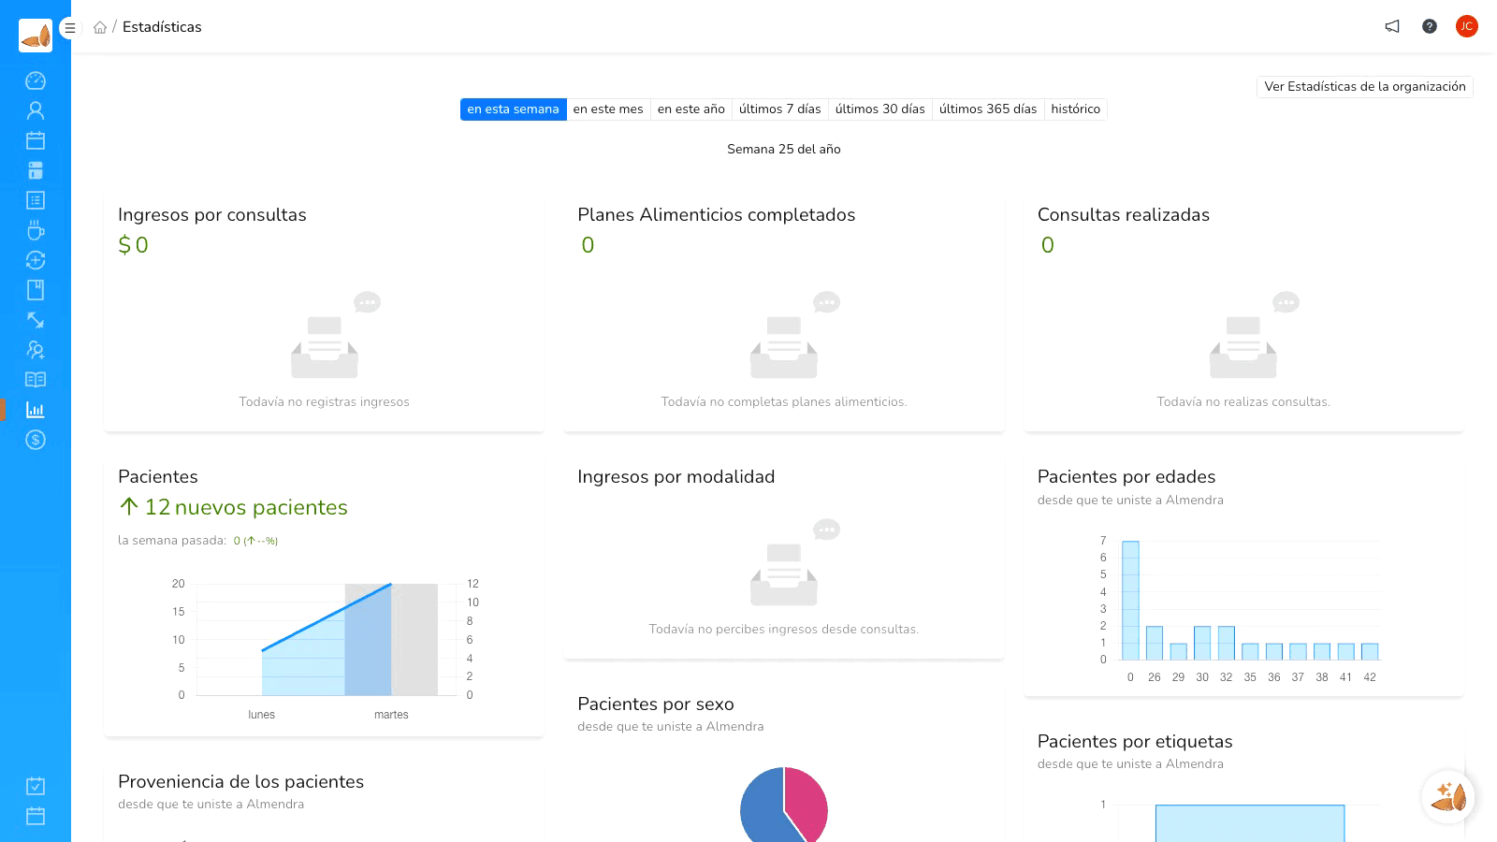Click the 'Semana 25 del año' label
This screenshot has height=842, width=1497.
(x=784, y=149)
